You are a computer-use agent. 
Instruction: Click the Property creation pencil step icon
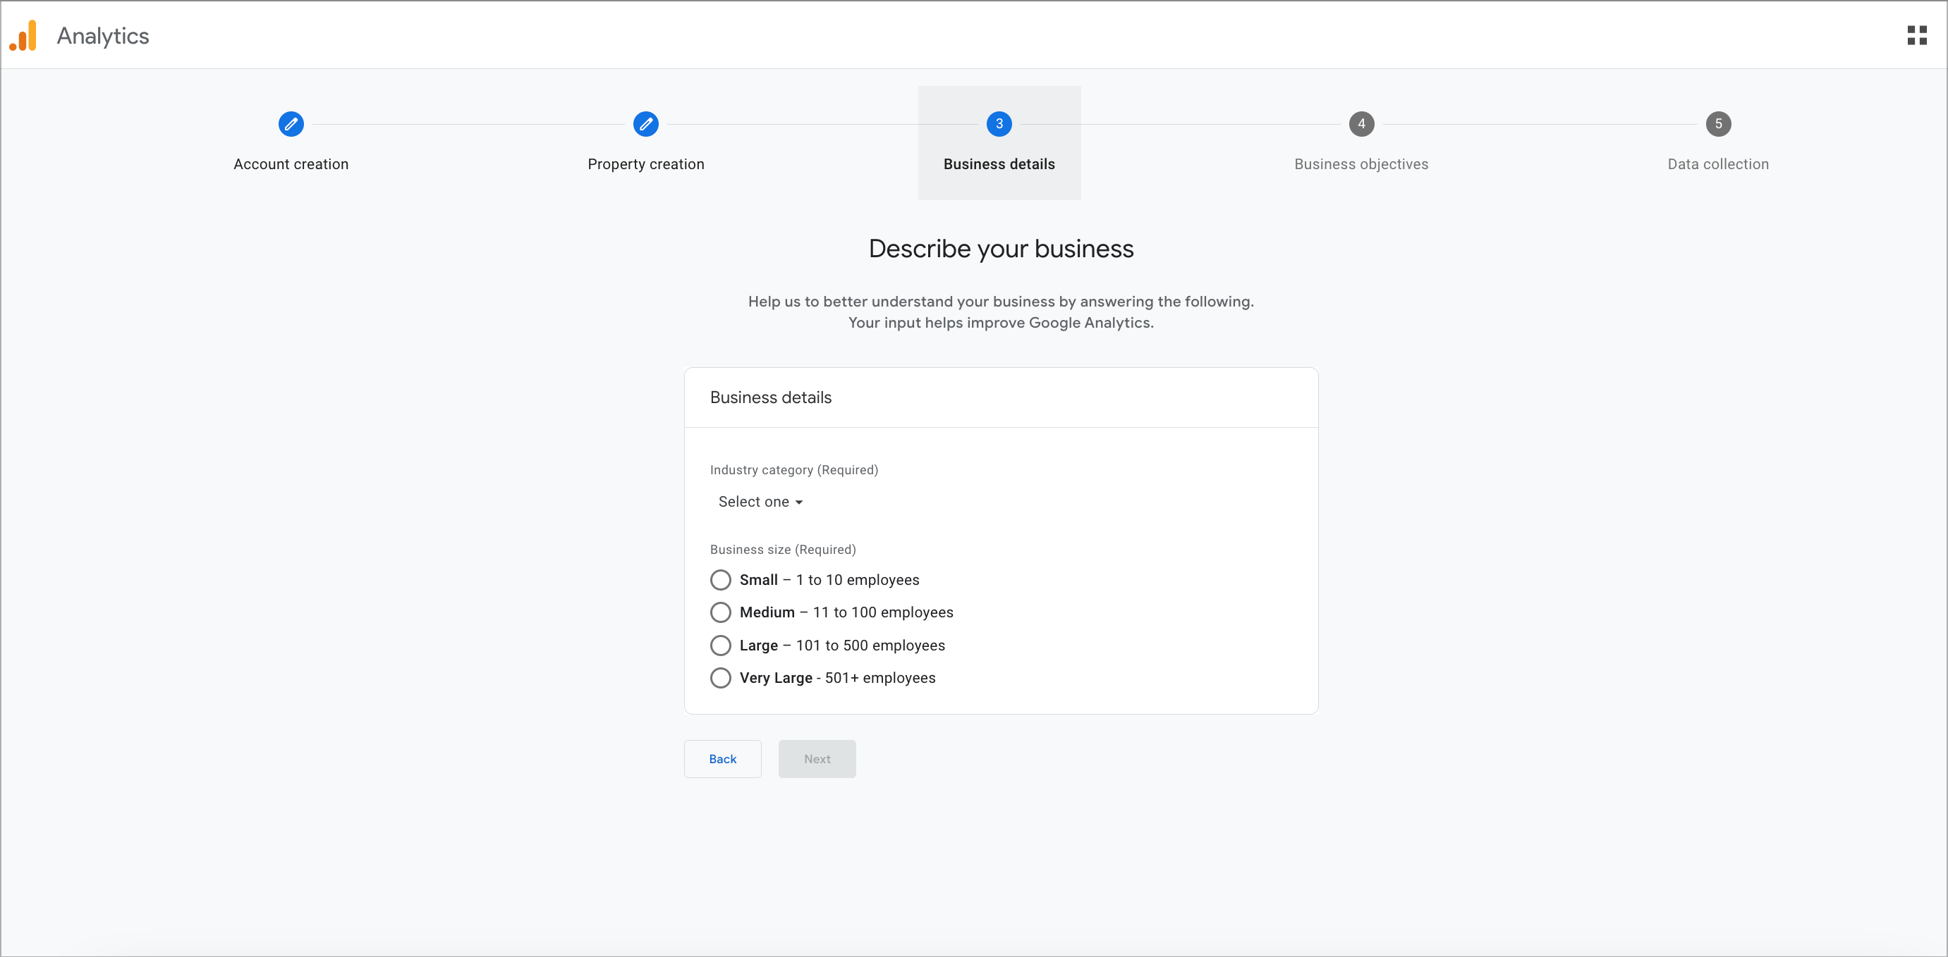646,124
